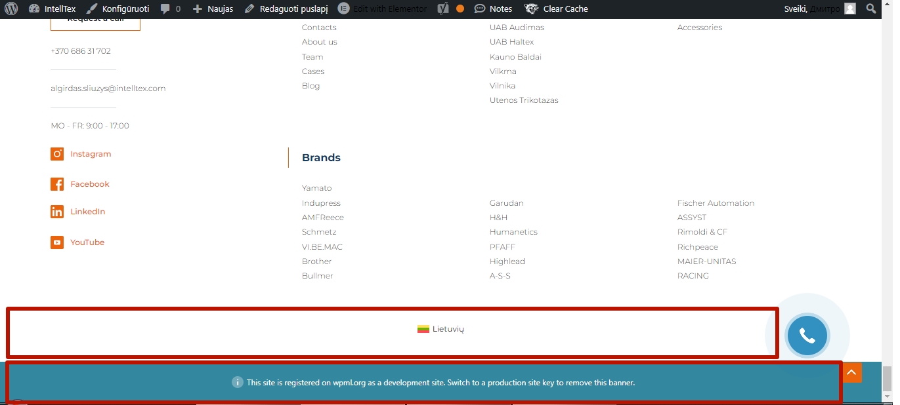Image resolution: width=900 pixels, height=405 pixels.
Task: Open the Garudan brand link
Action: click(507, 203)
